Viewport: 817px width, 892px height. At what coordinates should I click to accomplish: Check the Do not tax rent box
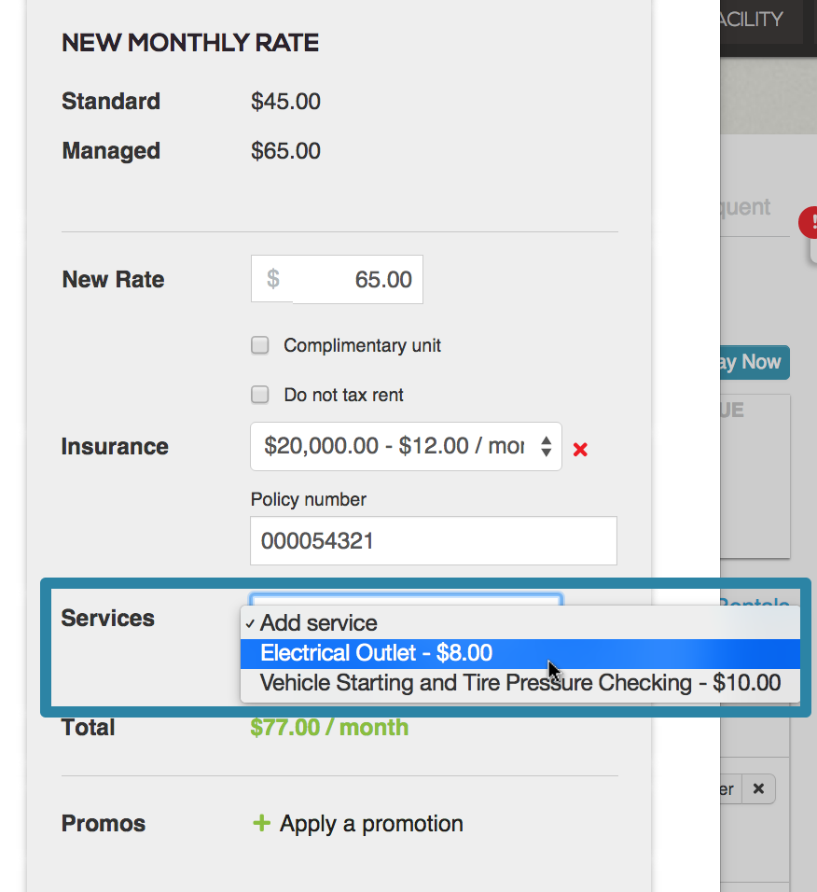(x=260, y=395)
